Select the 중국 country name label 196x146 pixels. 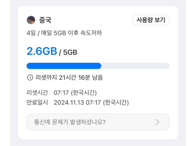tap(45, 20)
